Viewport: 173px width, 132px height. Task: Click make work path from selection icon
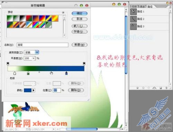pos(154,88)
